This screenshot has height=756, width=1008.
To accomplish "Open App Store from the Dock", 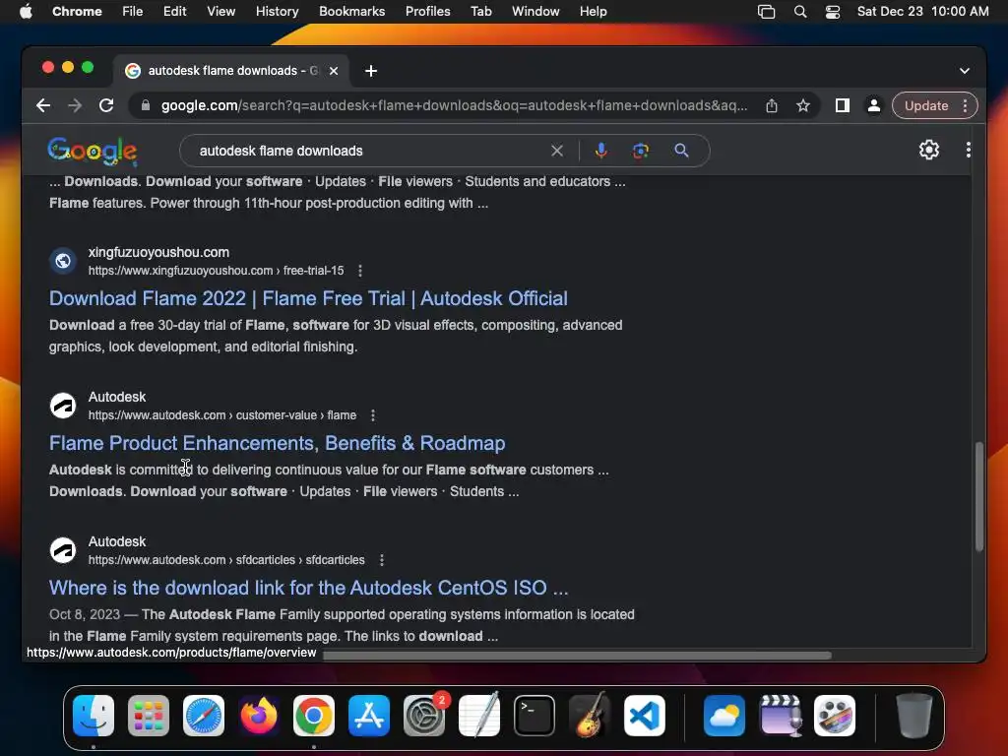I will 369,716.
